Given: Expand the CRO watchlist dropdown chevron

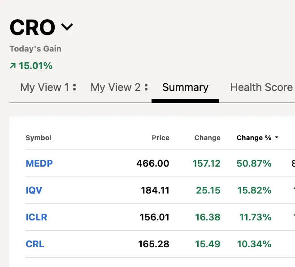Looking at the screenshot, I should pos(67,27).
